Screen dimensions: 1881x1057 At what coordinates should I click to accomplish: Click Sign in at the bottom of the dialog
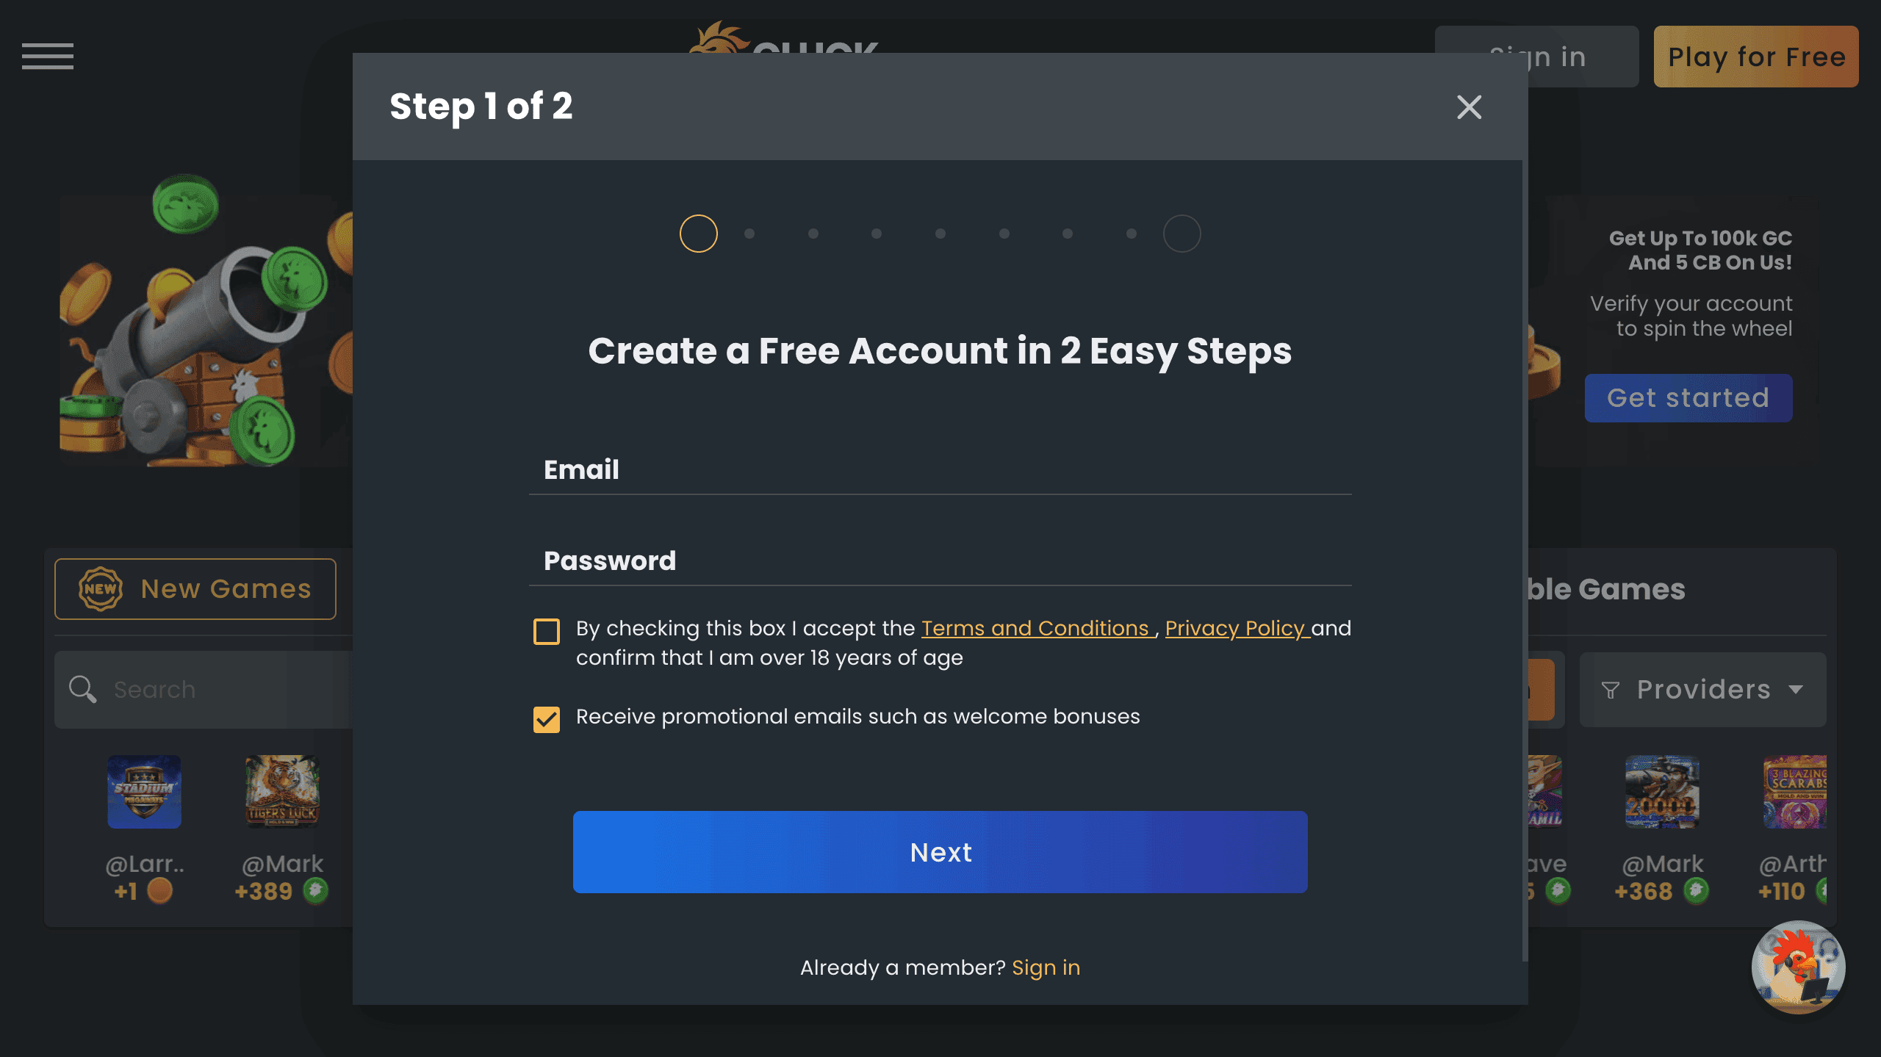pos(1045,967)
